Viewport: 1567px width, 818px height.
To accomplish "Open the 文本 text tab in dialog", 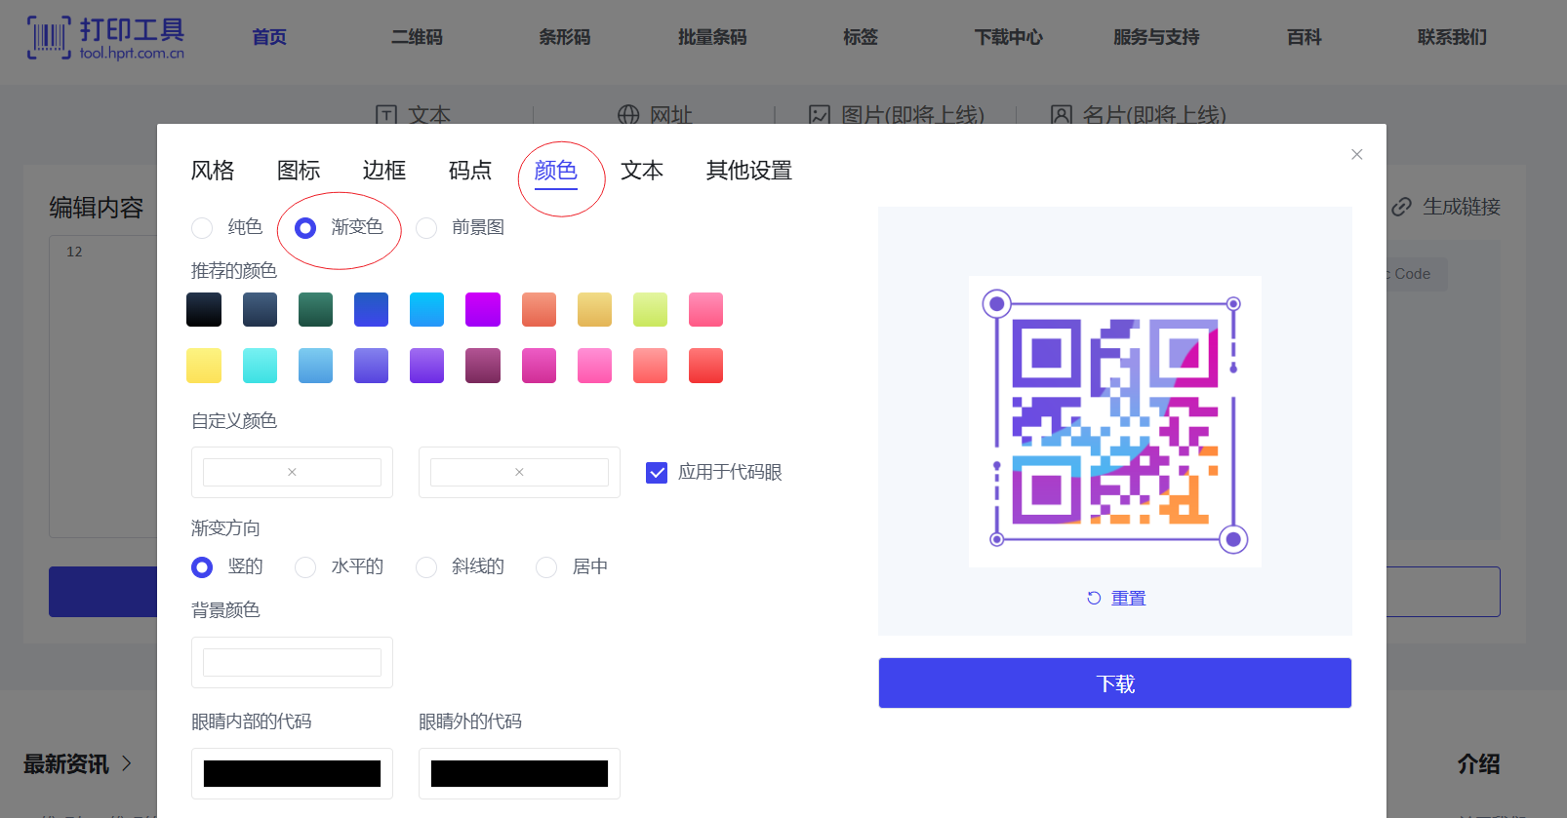I will click(x=642, y=171).
